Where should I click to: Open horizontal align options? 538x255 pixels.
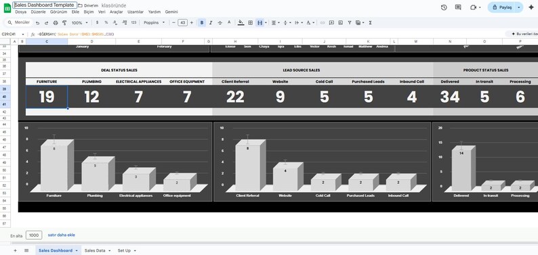pyautogui.click(x=275, y=22)
